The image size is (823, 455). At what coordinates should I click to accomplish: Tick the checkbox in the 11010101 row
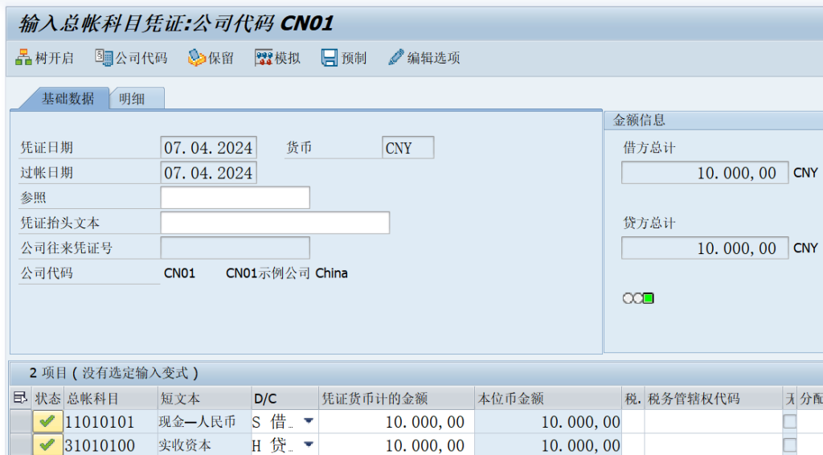(789, 421)
